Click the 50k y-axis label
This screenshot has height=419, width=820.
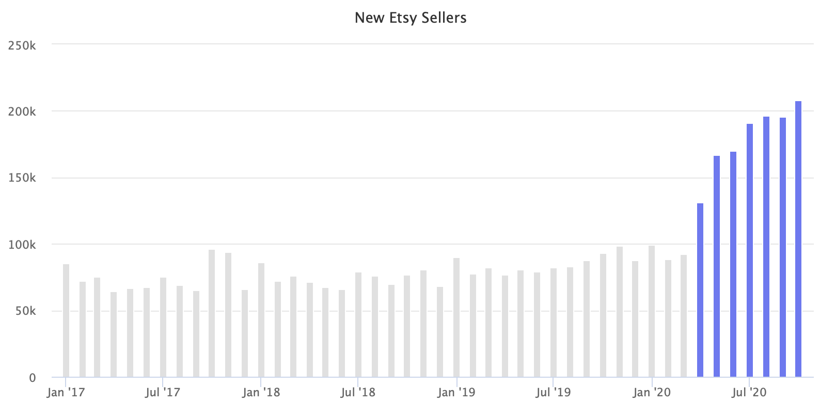25,312
